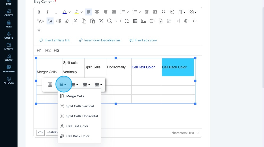Viewport: 264px width, 147px height.
Task: Select Split Cells Horizontal menu item
Action: 82,116
